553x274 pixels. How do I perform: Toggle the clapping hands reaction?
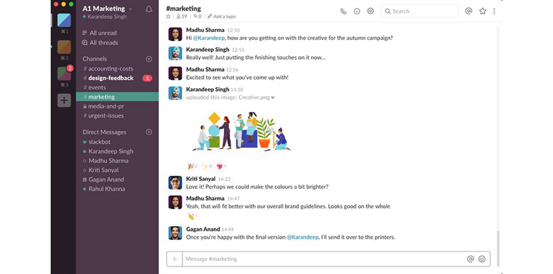click(x=192, y=216)
